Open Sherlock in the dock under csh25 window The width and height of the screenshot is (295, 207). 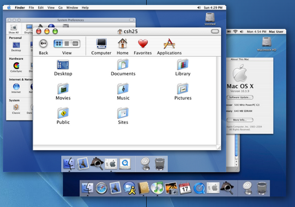coord(97,164)
